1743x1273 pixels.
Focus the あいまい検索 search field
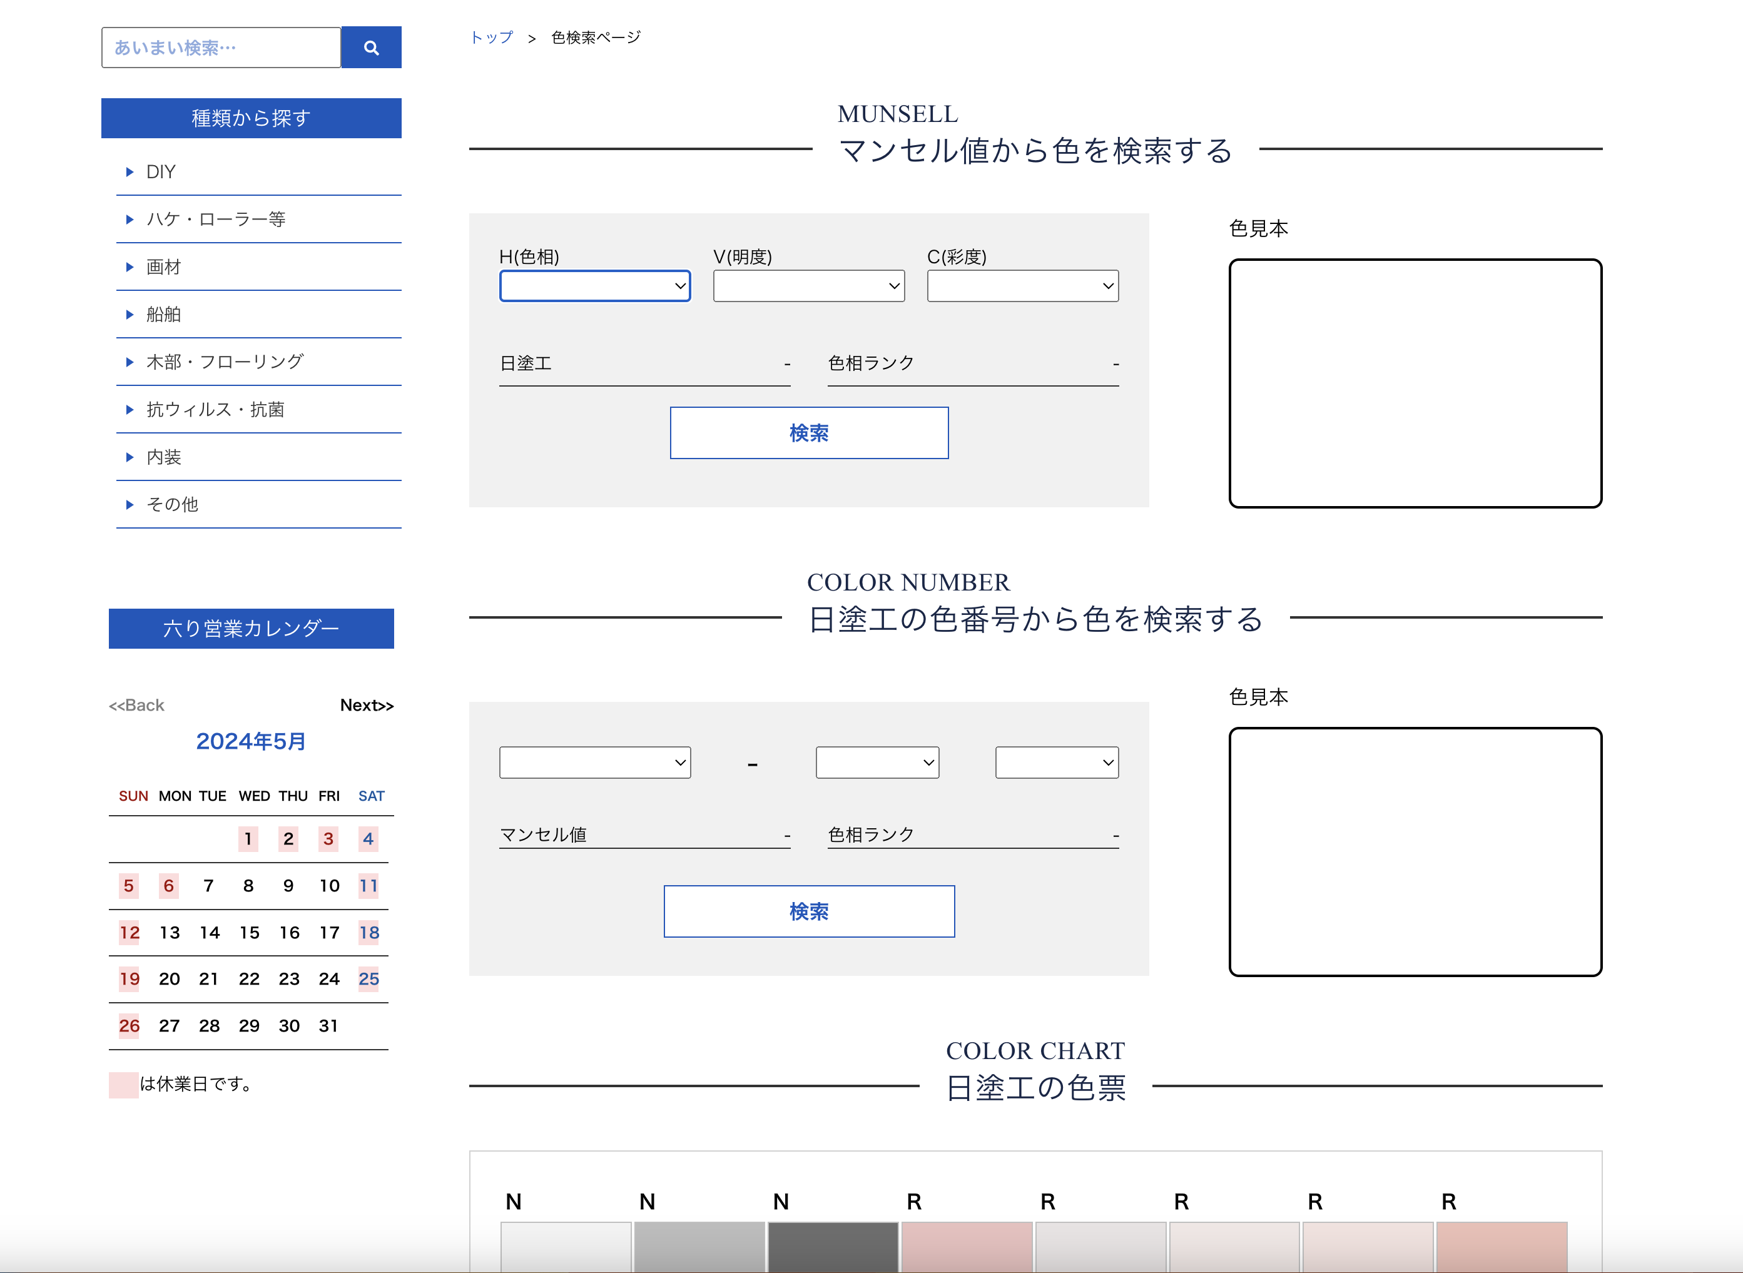pyautogui.click(x=221, y=48)
